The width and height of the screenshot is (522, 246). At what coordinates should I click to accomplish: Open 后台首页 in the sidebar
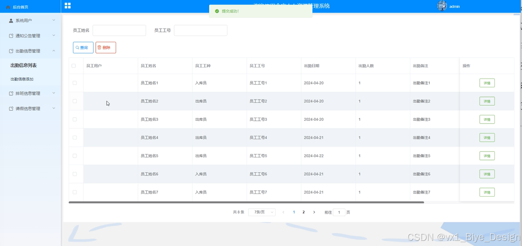point(20,7)
